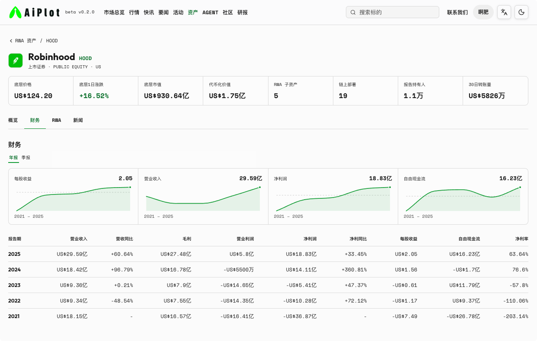The height and width of the screenshot is (341, 537).
Task: Click the HOOD ticker label beside Robinhood
Action: (85, 58)
